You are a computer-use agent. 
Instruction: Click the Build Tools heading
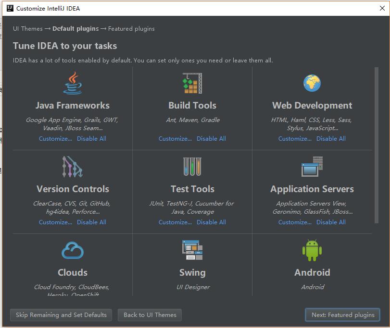tap(192, 106)
